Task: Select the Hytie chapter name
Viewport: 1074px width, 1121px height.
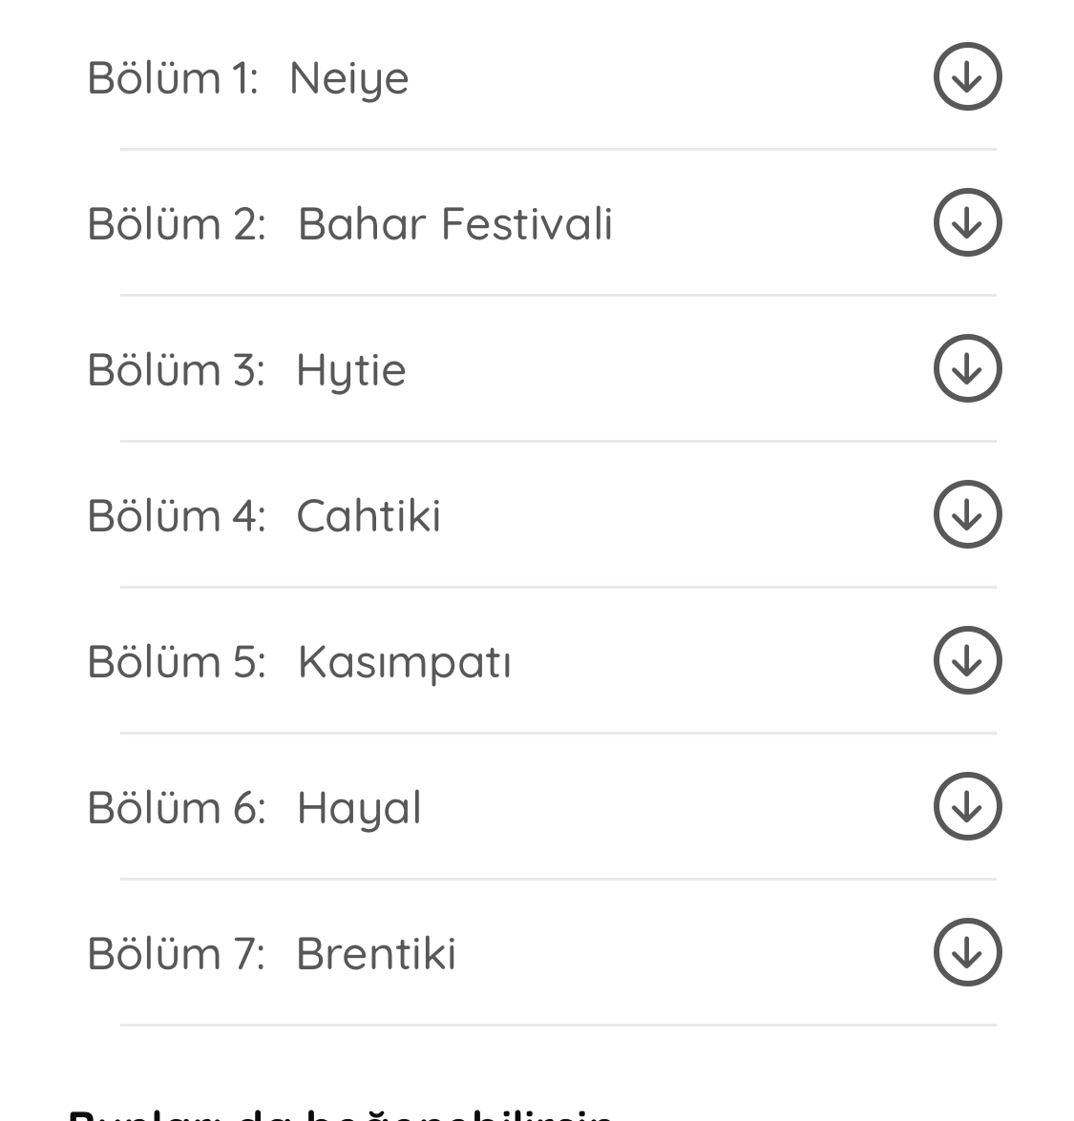Action: (x=351, y=370)
